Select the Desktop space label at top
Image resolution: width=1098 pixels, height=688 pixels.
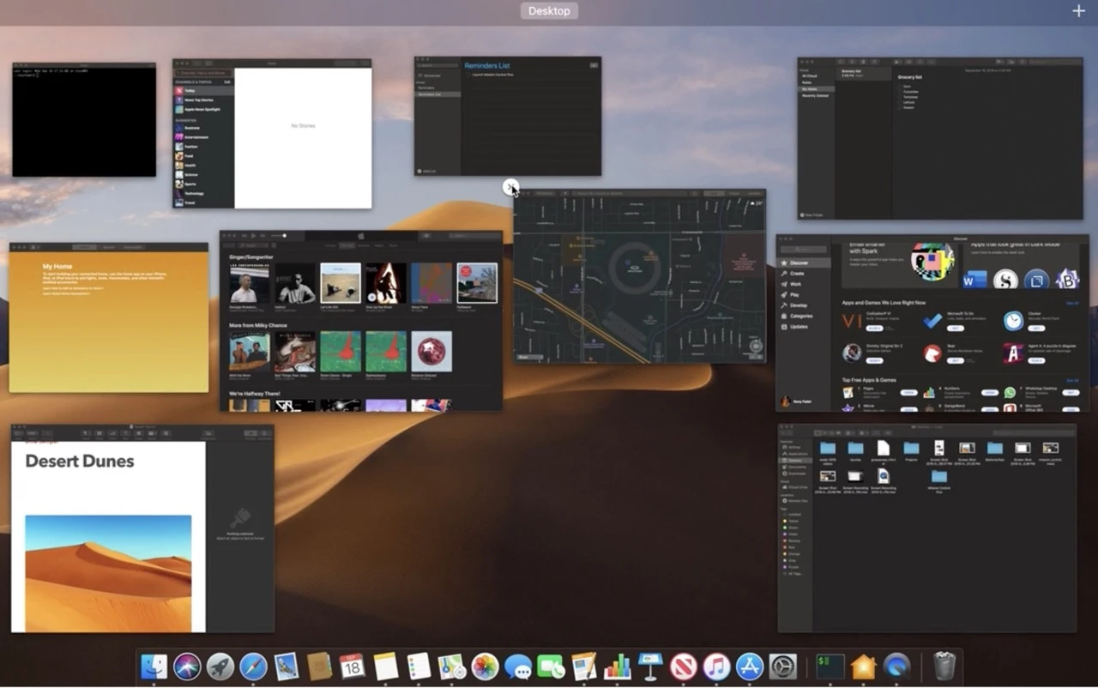pyautogui.click(x=549, y=11)
